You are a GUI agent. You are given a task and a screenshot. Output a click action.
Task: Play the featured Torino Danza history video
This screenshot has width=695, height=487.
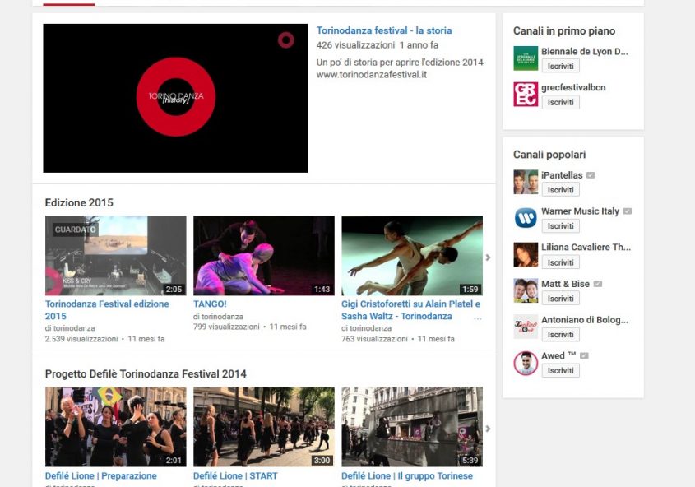click(x=175, y=98)
